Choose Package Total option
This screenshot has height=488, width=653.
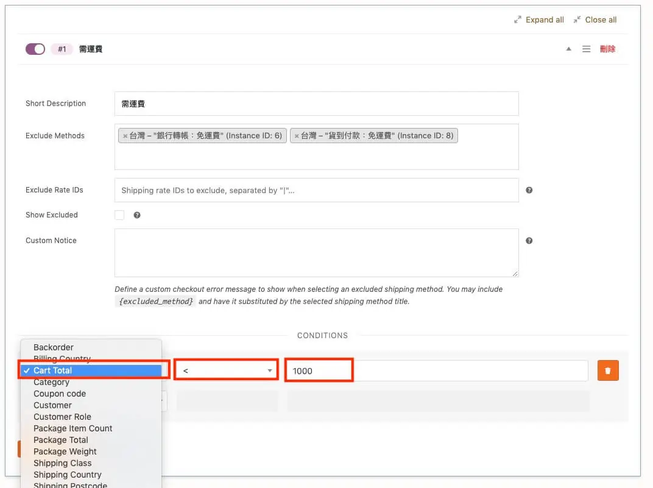tap(91, 440)
